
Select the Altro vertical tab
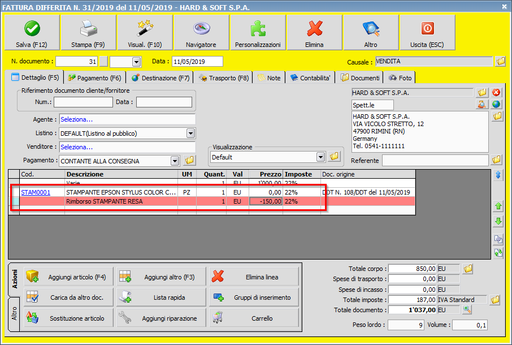[14, 314]
